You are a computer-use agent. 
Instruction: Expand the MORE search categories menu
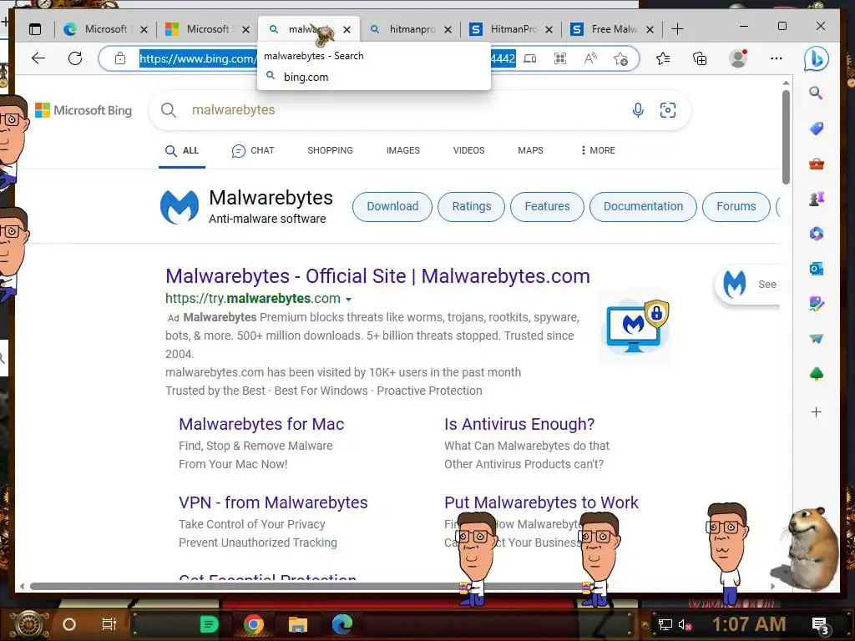(598, 150)
